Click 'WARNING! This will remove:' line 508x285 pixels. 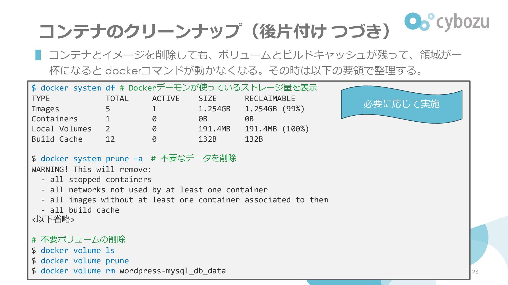[x=91, y=169]
